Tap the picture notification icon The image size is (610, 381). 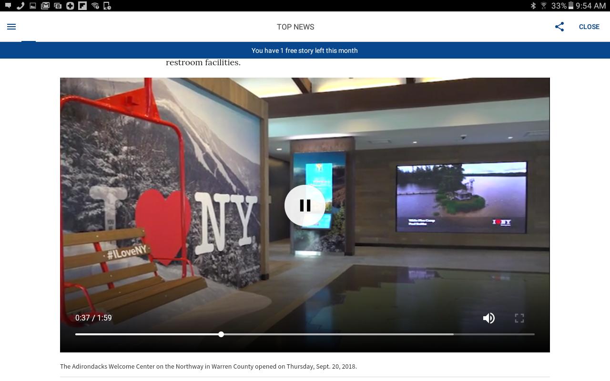(x=33, y=6)
